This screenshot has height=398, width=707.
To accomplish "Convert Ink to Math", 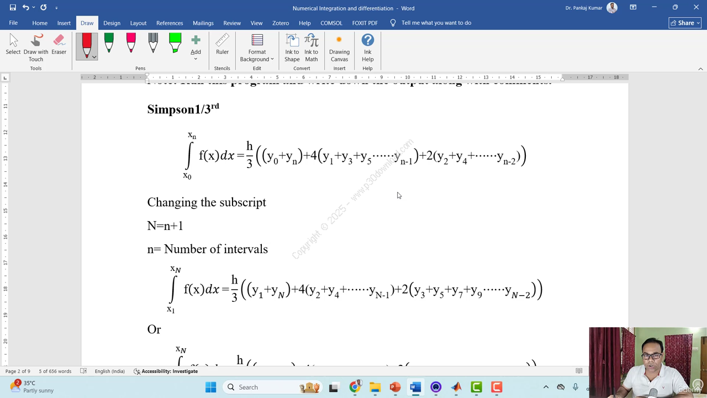I will point(312,48).
